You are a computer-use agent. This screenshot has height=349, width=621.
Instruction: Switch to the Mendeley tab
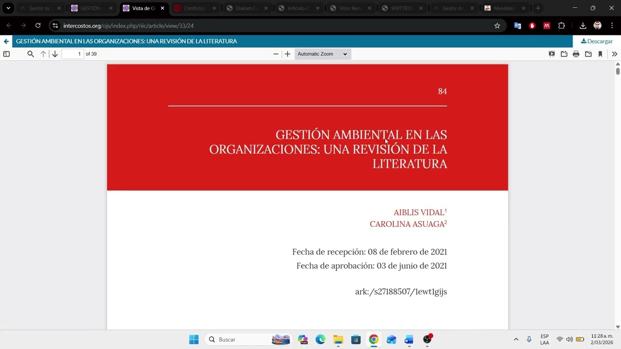click(505, 8)
